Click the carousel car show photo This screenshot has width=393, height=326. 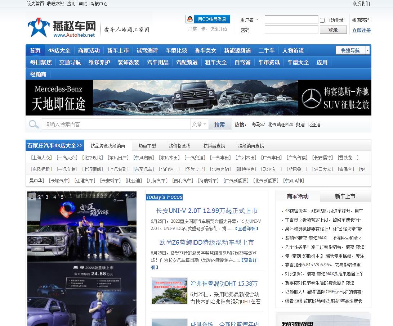(x=82, y=259)
